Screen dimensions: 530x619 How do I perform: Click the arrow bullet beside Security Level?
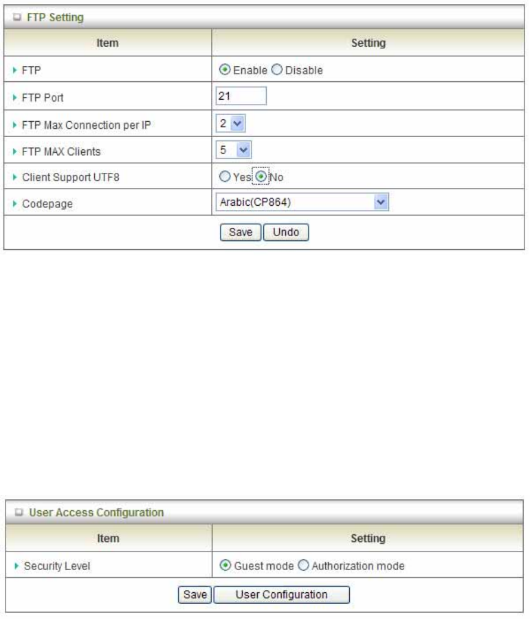pyautogui.click(x=16, y=566)
